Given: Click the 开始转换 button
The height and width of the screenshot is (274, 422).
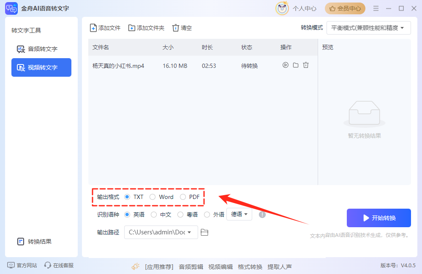Looking at the screenshot, I should (378, 218).
